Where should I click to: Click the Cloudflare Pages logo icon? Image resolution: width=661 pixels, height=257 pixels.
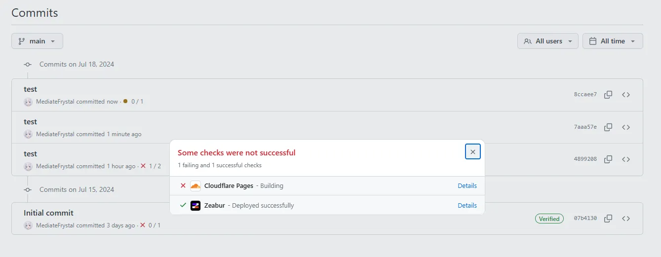(x=195, y=186)
